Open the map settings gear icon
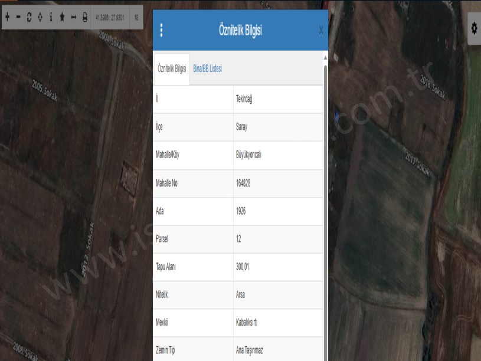Image resolution: width=481 pixels, height=361 pixels. (x=475, y=29)
